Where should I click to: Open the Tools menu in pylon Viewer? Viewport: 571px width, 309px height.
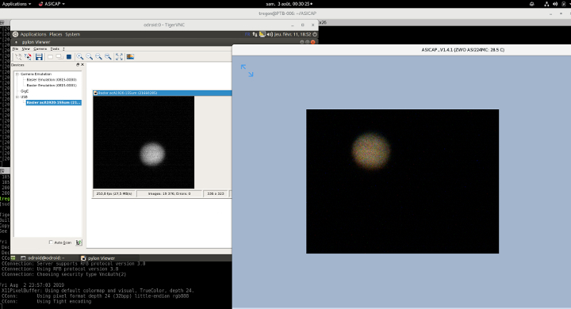pyautogui.click(x=55, y=49)
